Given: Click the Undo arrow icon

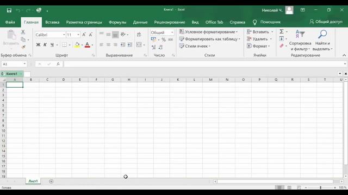Looking at the screenshot, I should point(18,10).
